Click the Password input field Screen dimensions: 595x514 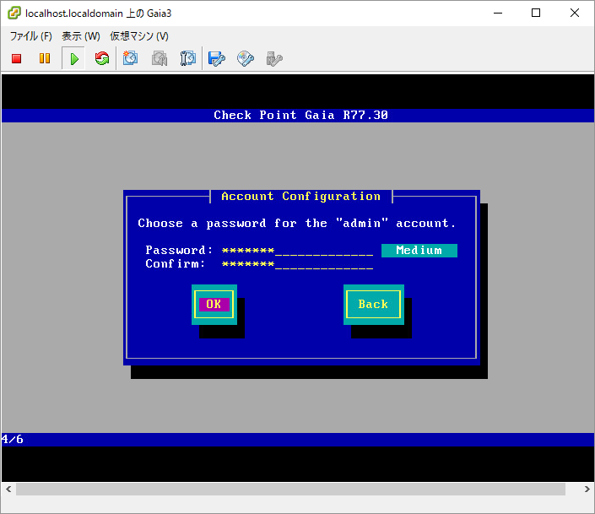pos(297,251)
